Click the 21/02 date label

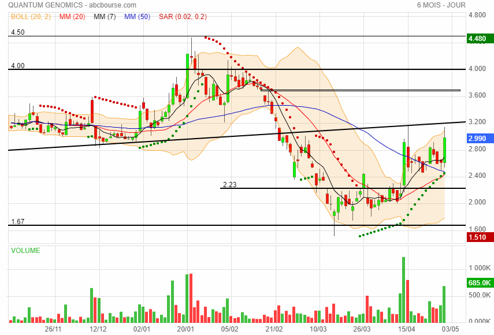tap(274, 329)
